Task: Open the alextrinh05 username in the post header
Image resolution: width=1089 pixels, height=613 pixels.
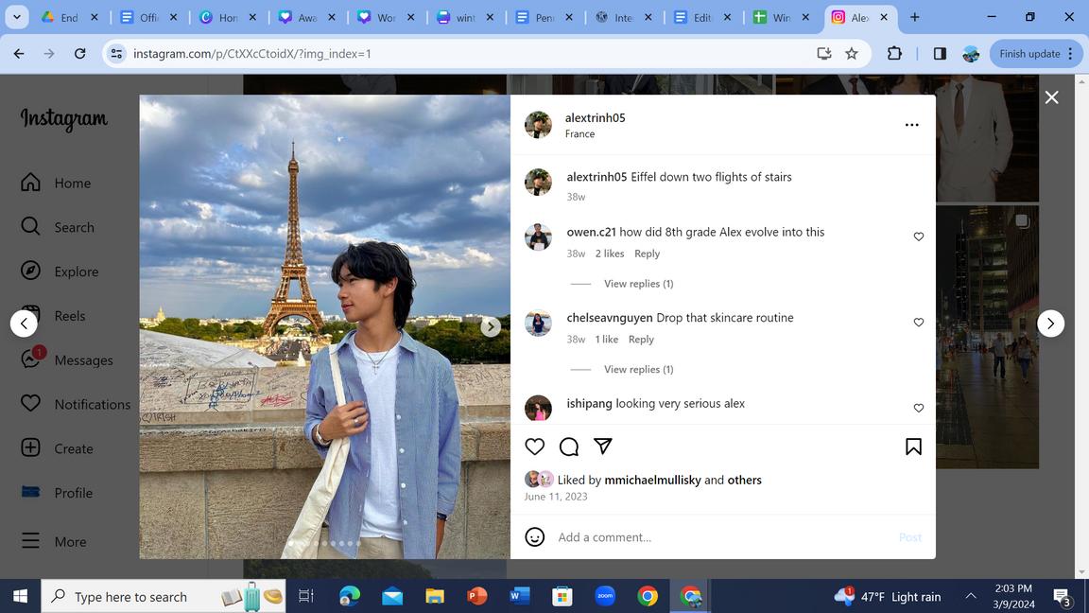Action: point(596,117)
